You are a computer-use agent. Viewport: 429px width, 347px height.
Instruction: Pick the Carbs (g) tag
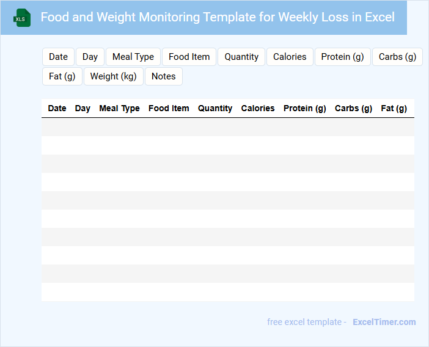click(397, 57)
